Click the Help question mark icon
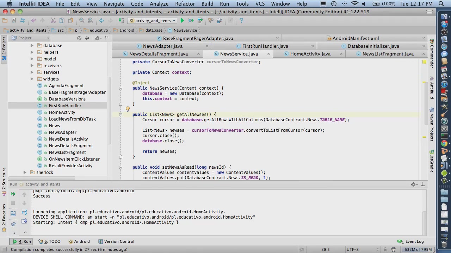 coord(241,21)
